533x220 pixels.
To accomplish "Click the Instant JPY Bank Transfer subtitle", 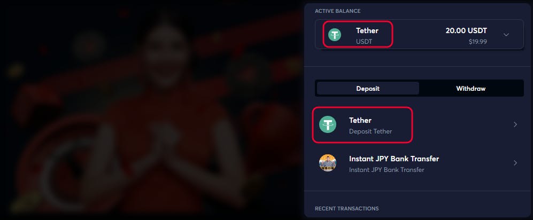I will click(x=387, y=170).
